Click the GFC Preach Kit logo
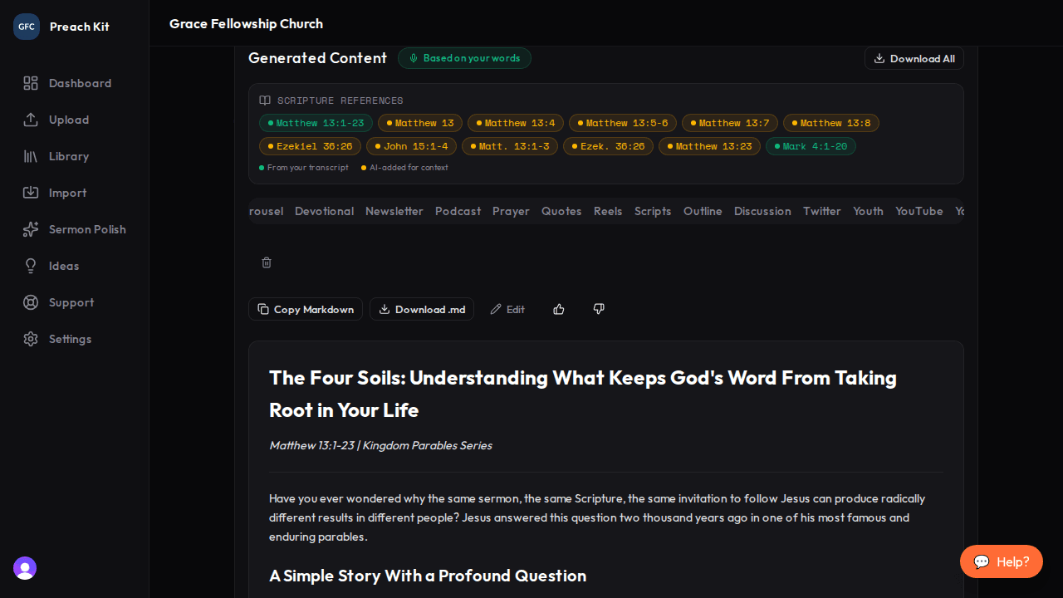 (26, 26)
